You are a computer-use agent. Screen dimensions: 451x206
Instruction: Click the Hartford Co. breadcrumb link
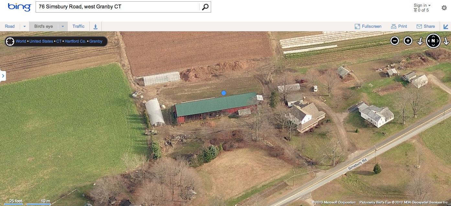75,41
